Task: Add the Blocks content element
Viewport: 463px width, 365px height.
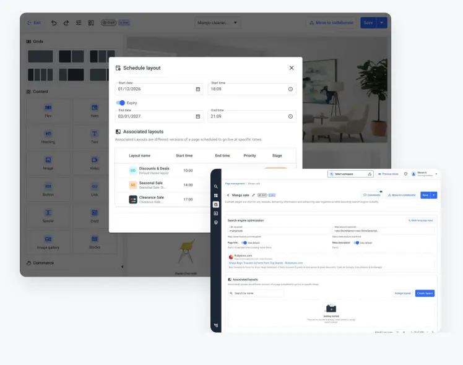Action: click(95, 243)
